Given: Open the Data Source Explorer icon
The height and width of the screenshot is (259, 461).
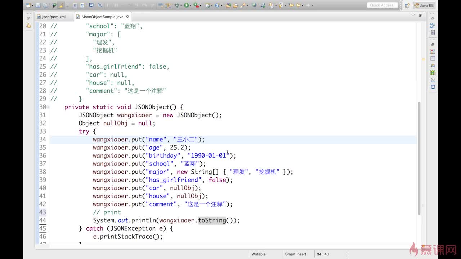Looking at the screenshot, I should (x=433, y=73).
